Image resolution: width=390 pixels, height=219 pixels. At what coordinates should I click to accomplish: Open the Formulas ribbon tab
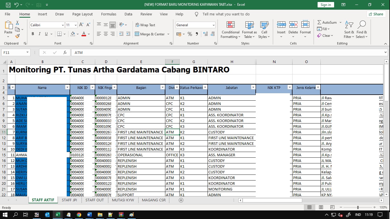pos(109,14)
